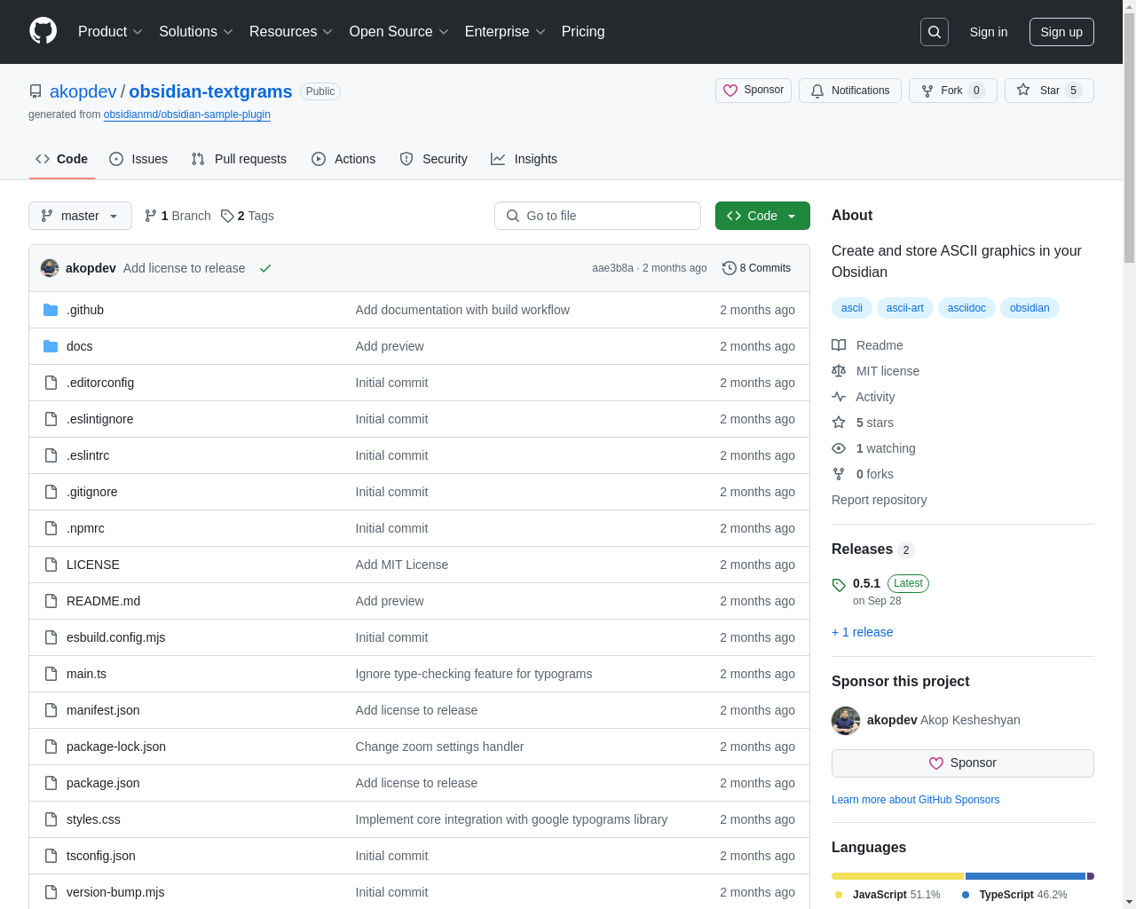Screen dimensions: 1136x909
Task: Open the Actions tab
Action: click(343, 159)
